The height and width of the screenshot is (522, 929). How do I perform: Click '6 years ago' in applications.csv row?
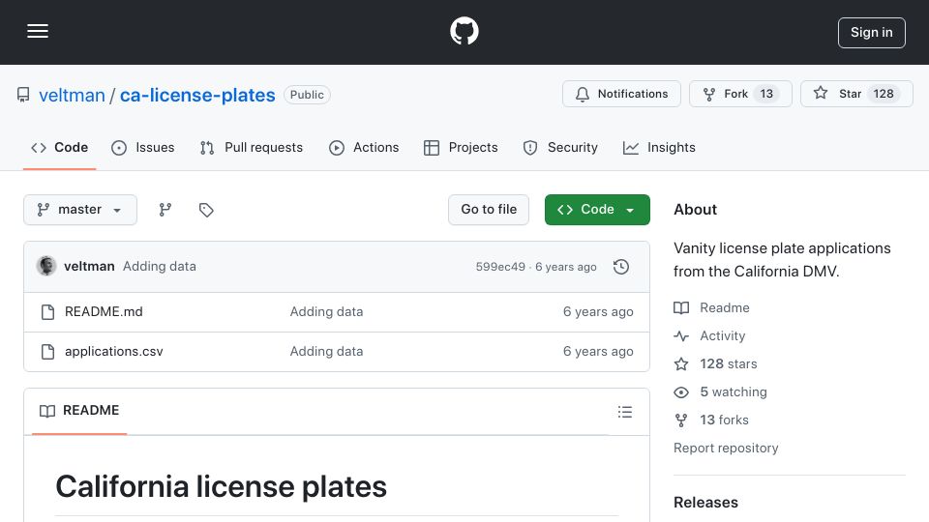click(598, 352)
